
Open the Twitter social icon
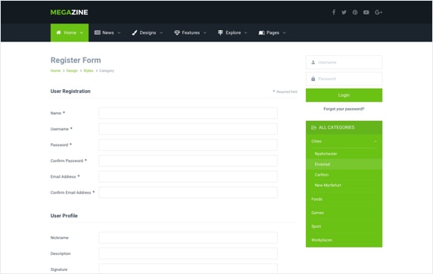tap(344, 12)
